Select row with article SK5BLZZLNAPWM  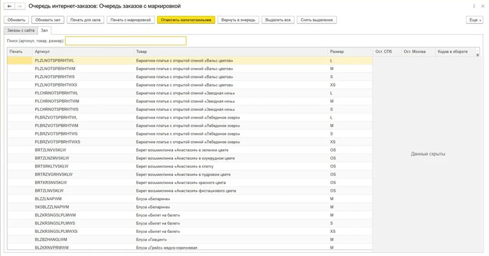[x=190, y=207]
